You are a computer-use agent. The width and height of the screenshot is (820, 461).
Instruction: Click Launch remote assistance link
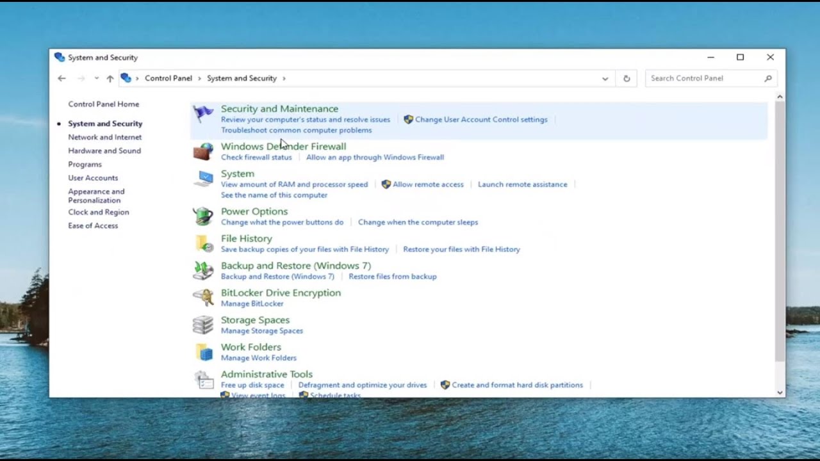tap(522, 184)
